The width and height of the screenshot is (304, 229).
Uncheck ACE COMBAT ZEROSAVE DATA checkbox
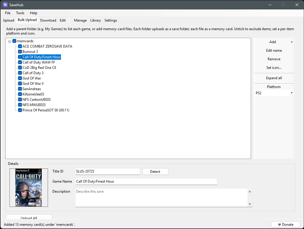click(x=20, y=46)
